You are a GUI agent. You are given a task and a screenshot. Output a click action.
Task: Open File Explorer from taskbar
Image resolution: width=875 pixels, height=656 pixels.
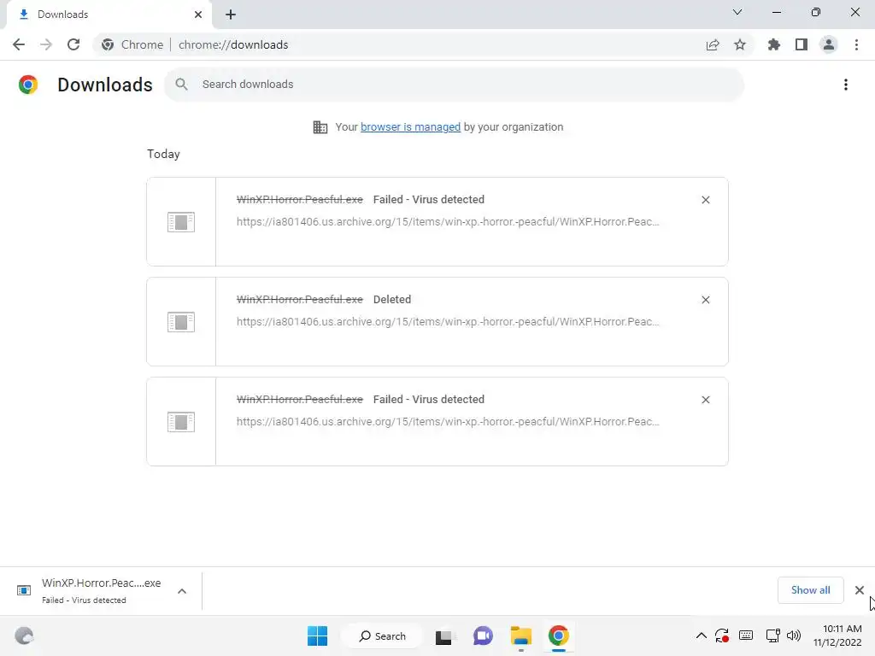[x=520, y=635]
